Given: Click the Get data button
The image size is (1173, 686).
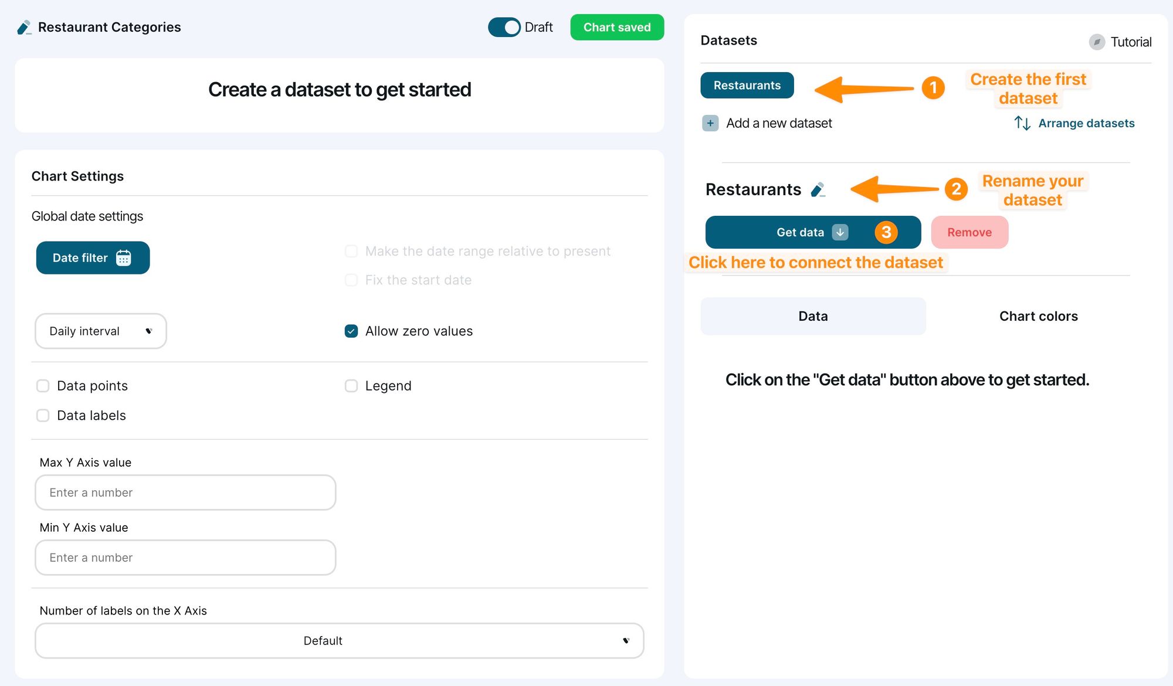Looking at the screenshot, I should [x=812, y=231].
